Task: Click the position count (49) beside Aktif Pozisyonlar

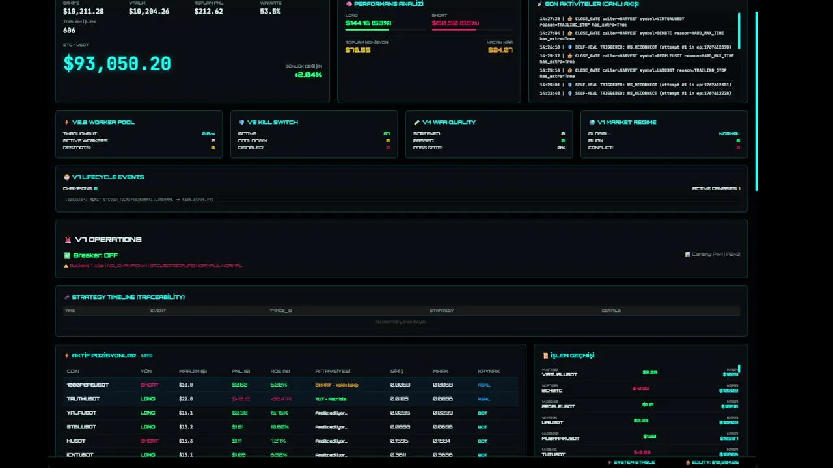Action: click(x=146, y=356)
